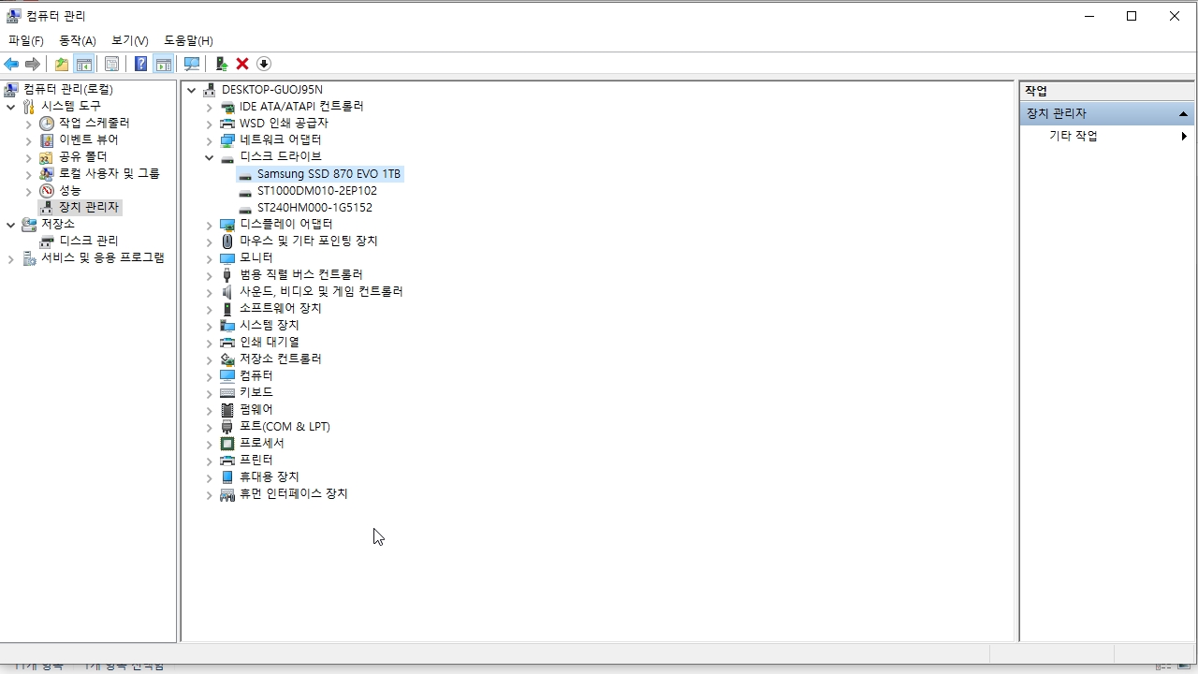Click 장치 관리자 in the Actions pane header
Image resolution: width=1198 pixels, height=674 pixels.
tap(1056, 112)
